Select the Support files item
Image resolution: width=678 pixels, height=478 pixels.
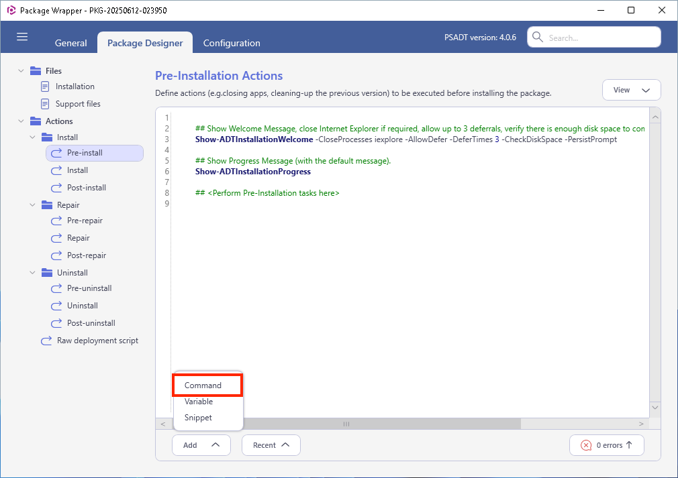(78, 104)
